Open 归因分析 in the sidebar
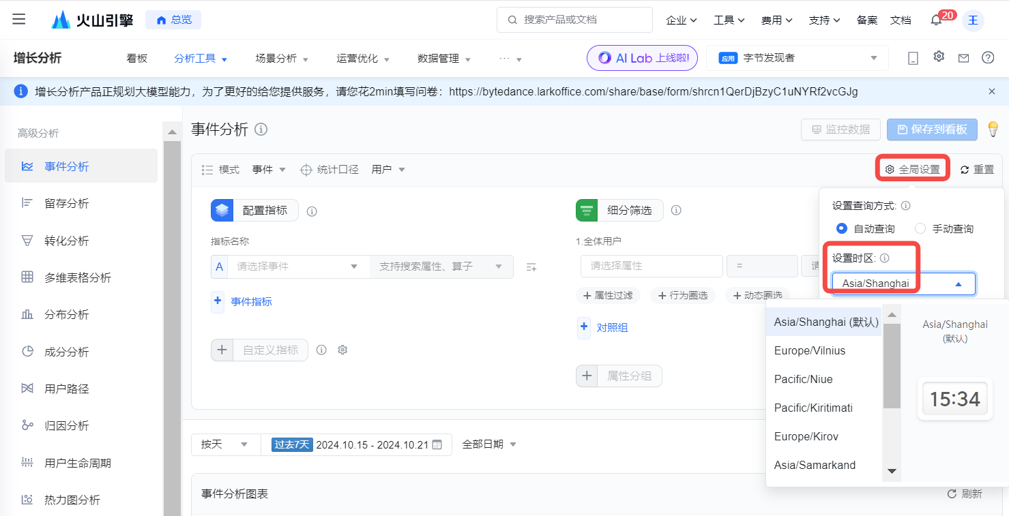This screenshot has height=516, width=1009. (81, 425)
